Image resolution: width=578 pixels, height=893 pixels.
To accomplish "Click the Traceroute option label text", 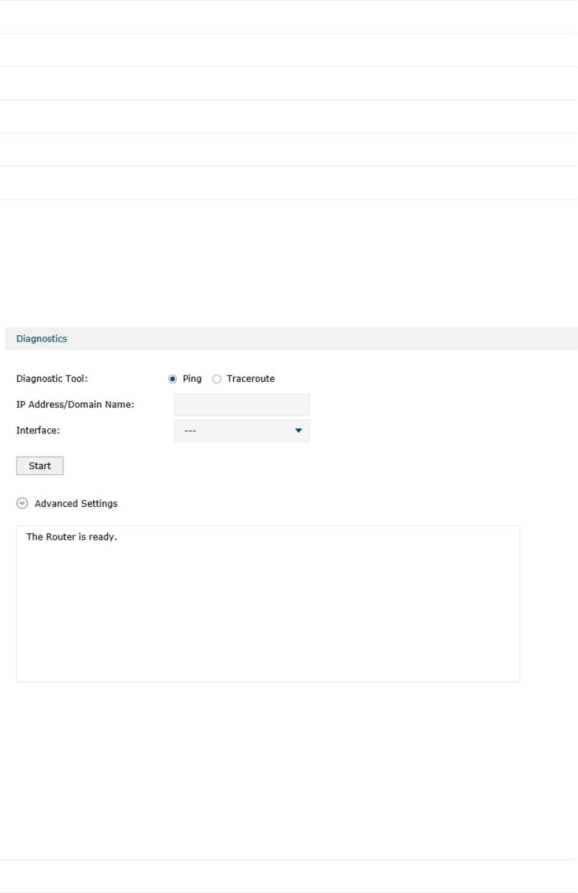I will click(251, 379).
